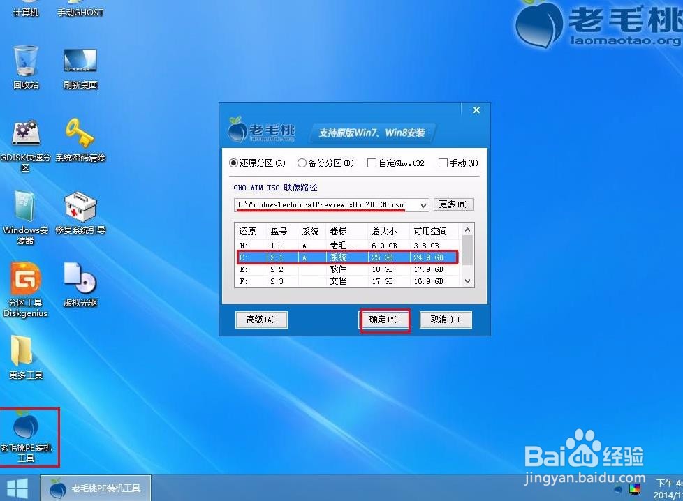Open the 手动GHOST desktop shortcut

coord(80,8)
